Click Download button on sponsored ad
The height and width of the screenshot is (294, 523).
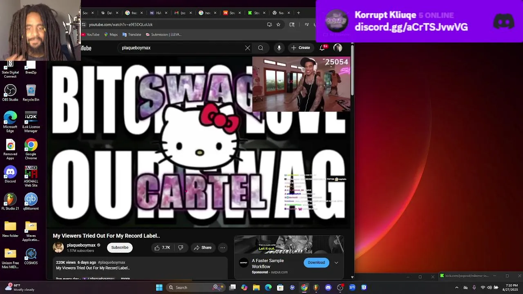tap(316, 263)
